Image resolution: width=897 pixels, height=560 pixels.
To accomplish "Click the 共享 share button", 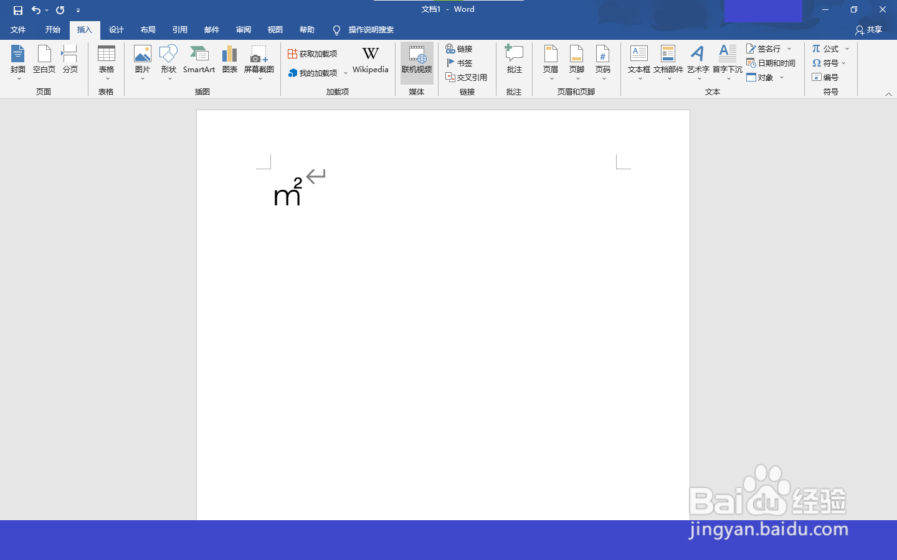I will (x=869, y=30).
